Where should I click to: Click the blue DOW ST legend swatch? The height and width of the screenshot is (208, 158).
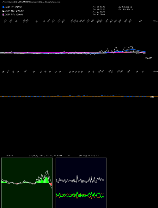pyautogui.click(x=3, y=7)
